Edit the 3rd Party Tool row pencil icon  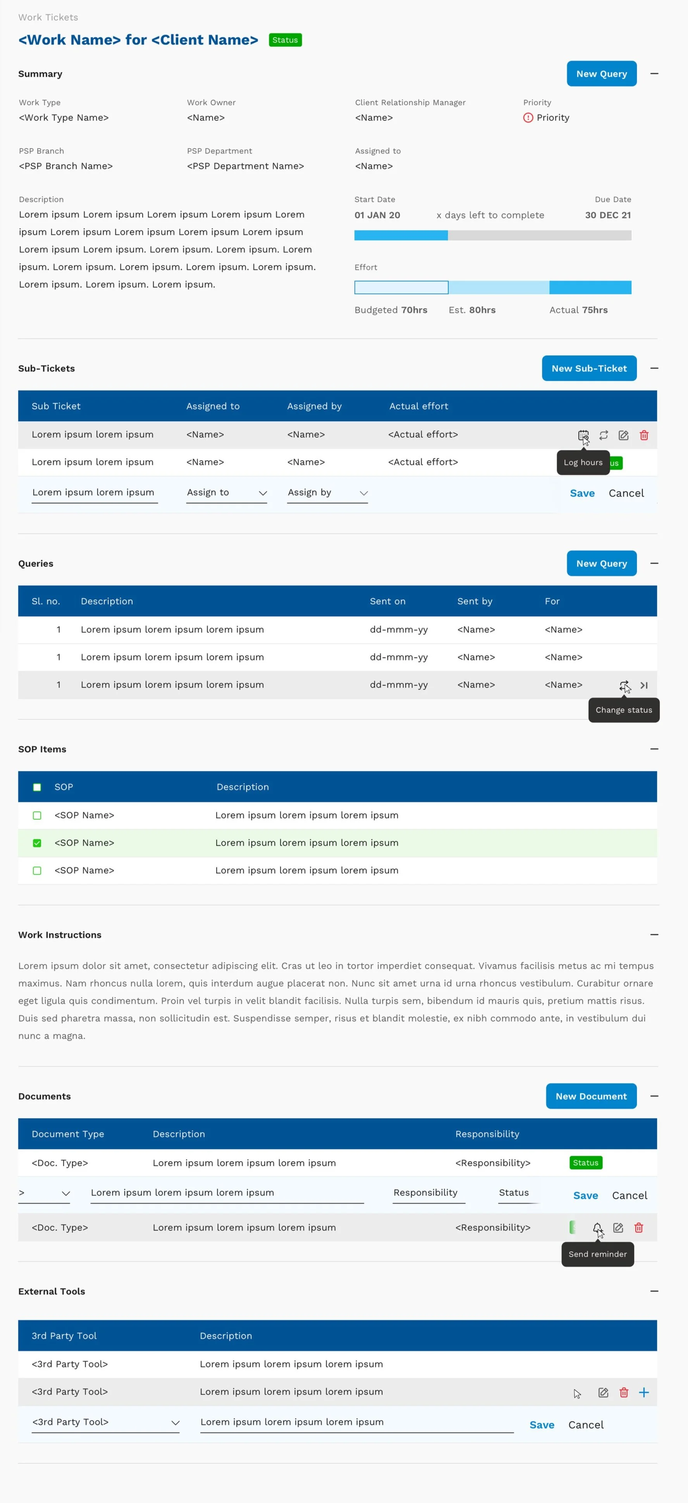(x=604, y=1393)
